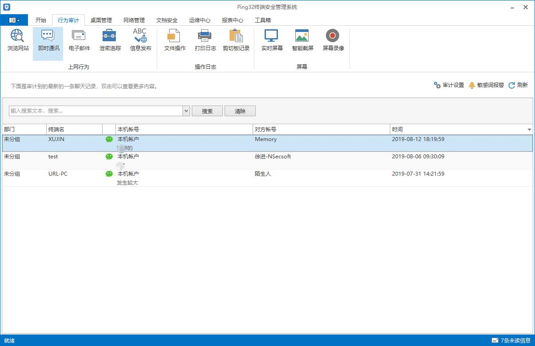The width and height of the screenshot is (535, 346).
Task: Sort by the 部门 column header
Action: pos(24,129)
